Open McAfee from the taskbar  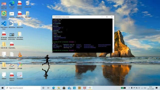84,88
